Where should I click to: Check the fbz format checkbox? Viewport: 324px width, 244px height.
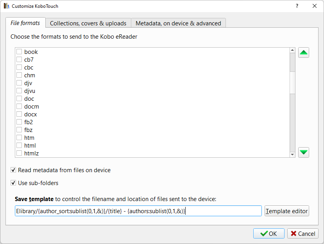pos(19,130)
